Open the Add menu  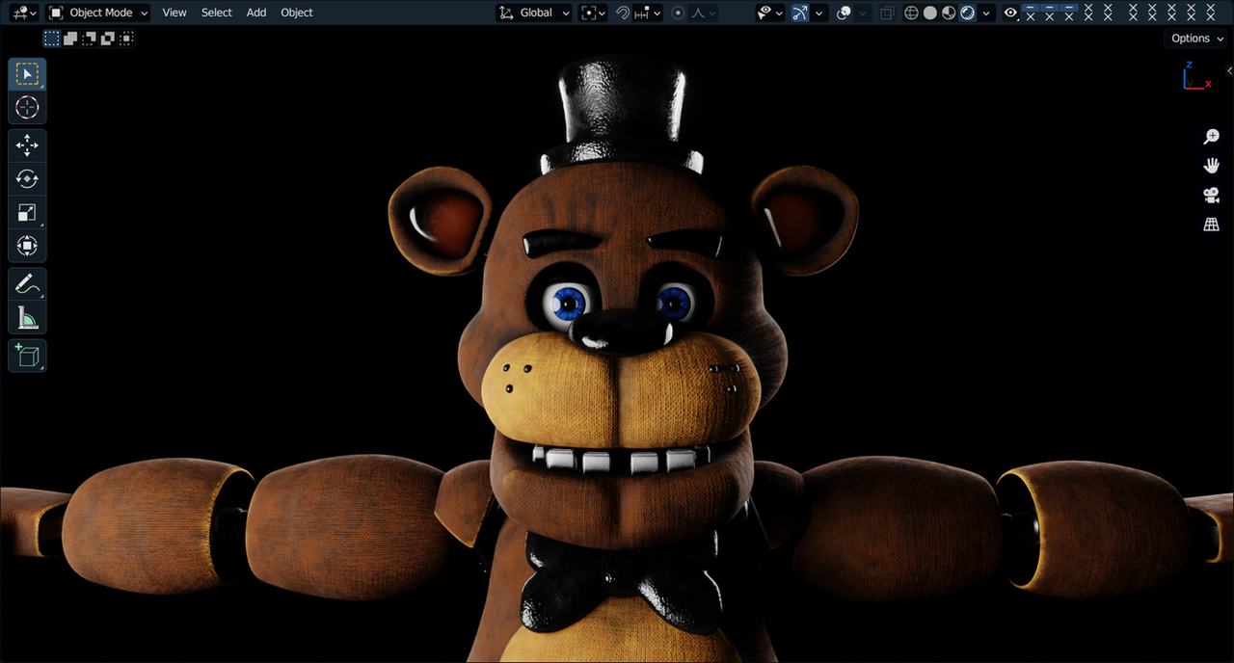(x=256, y=13)
